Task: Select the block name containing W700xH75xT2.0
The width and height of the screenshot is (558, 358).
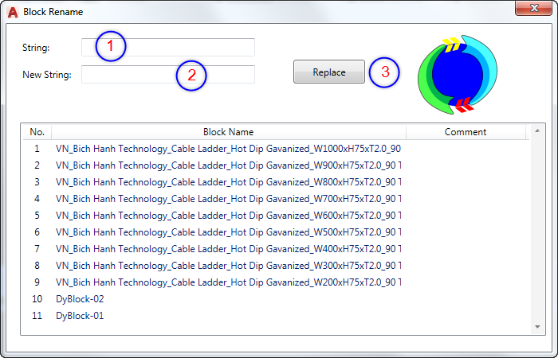Action: coord(228,199)
